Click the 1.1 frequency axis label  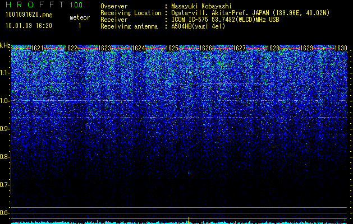point(4,73)
